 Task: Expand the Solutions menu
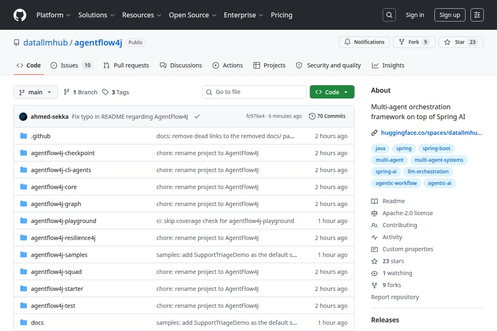coord(96,15)
